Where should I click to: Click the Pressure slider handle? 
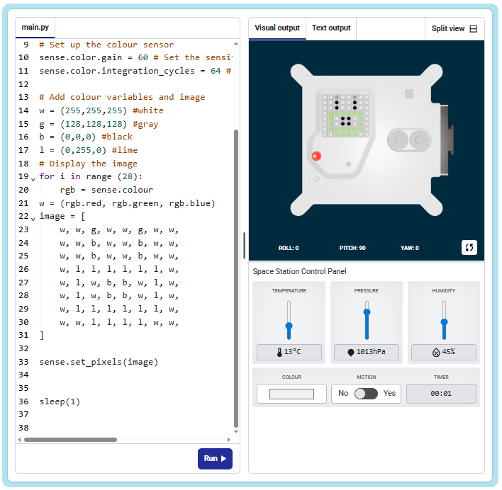pyautogui.click(x=367, y=312)
